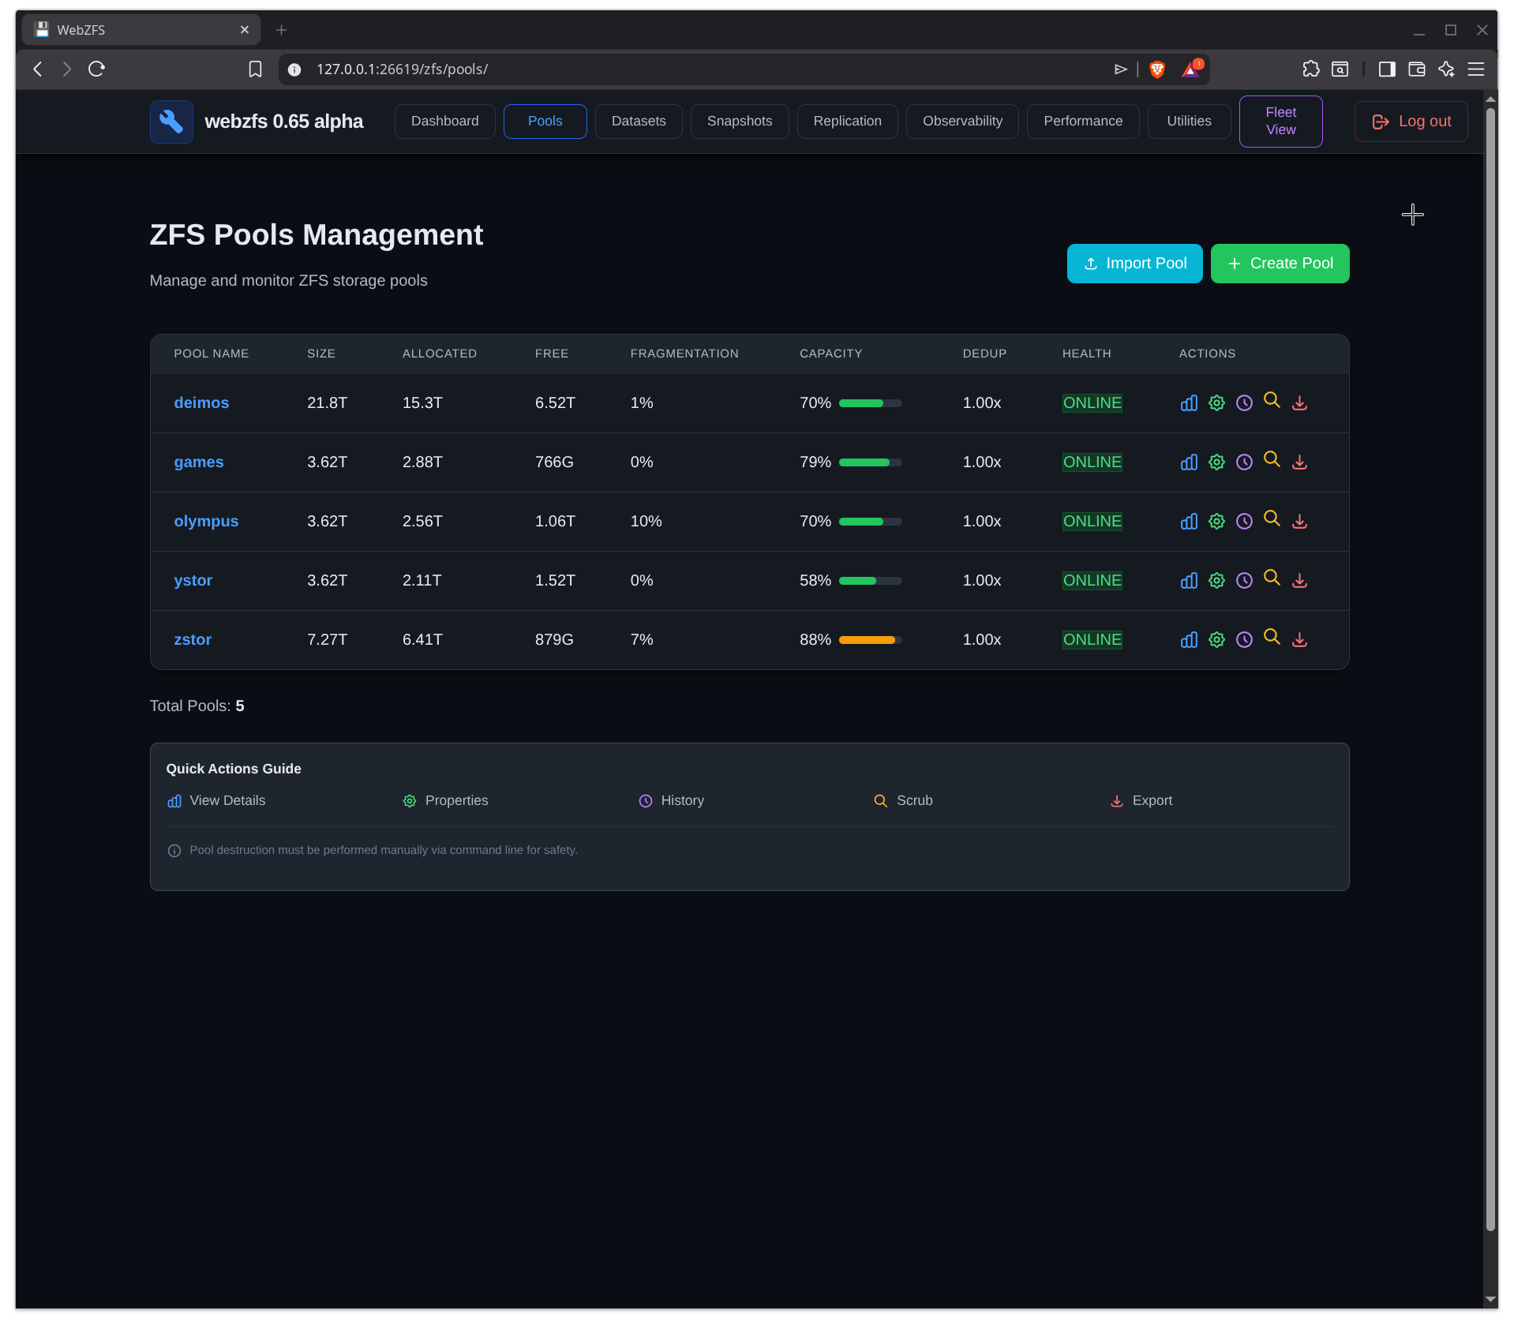Navigate to the Replication page
This screenshot has width=1514, height=1340.
pyautogui.click(x=847, y=121)
